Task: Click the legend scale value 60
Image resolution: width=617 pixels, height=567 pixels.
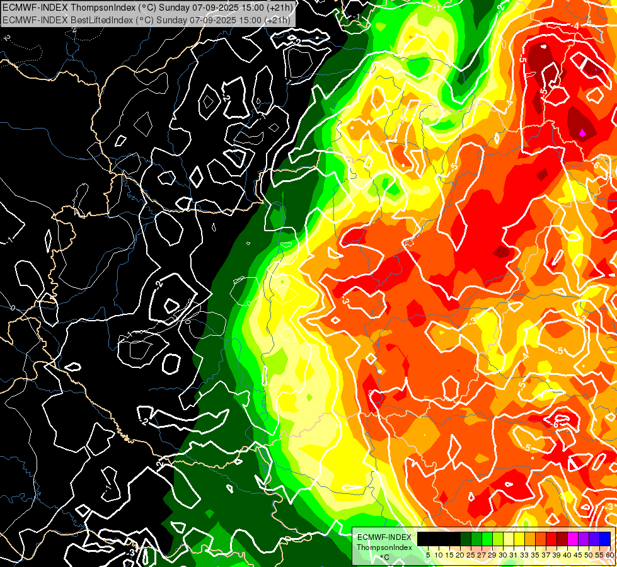Action: 610,555
